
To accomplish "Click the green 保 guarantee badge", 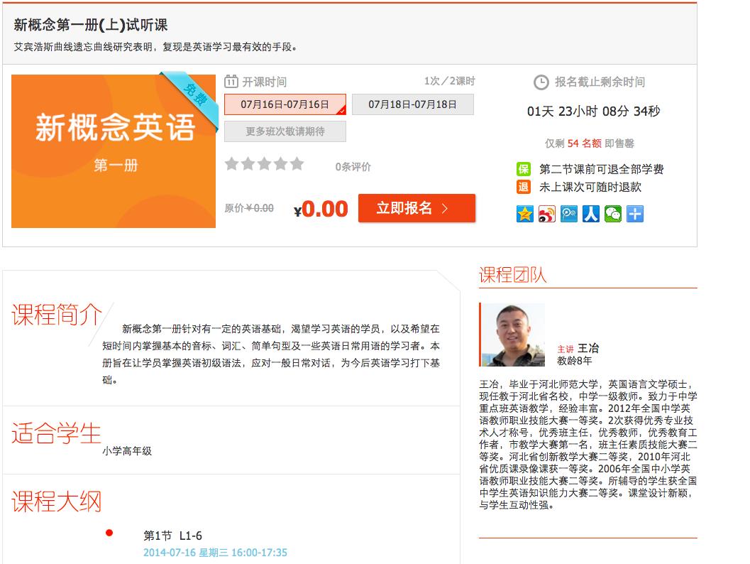I will pos(524,169).
